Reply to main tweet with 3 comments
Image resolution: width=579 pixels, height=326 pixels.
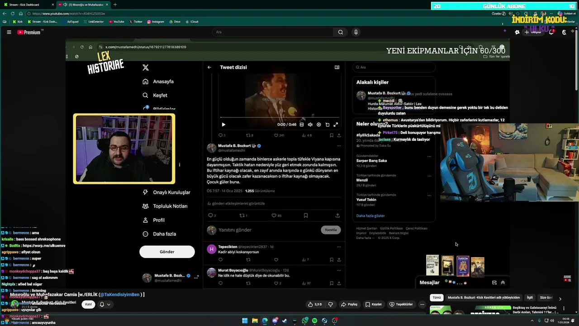click(x=212, y=216)
